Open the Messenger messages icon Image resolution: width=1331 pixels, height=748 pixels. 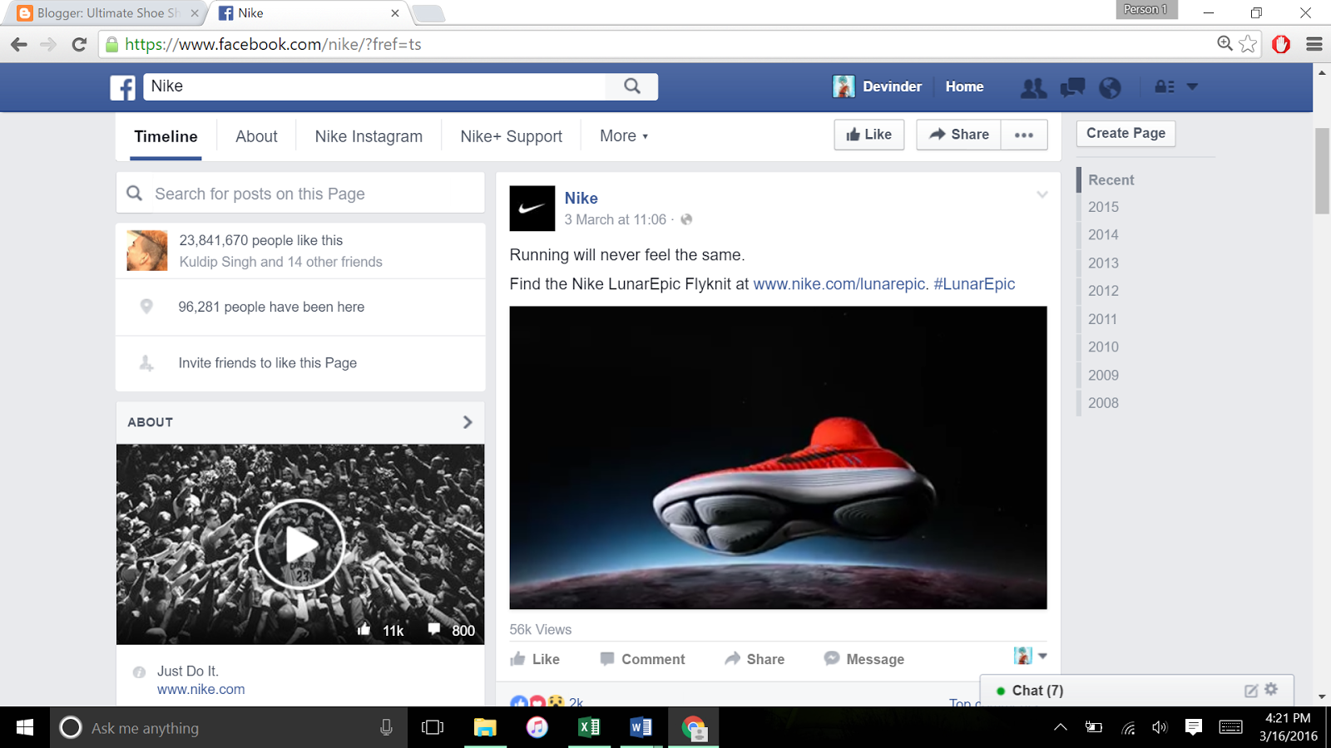1072,87
